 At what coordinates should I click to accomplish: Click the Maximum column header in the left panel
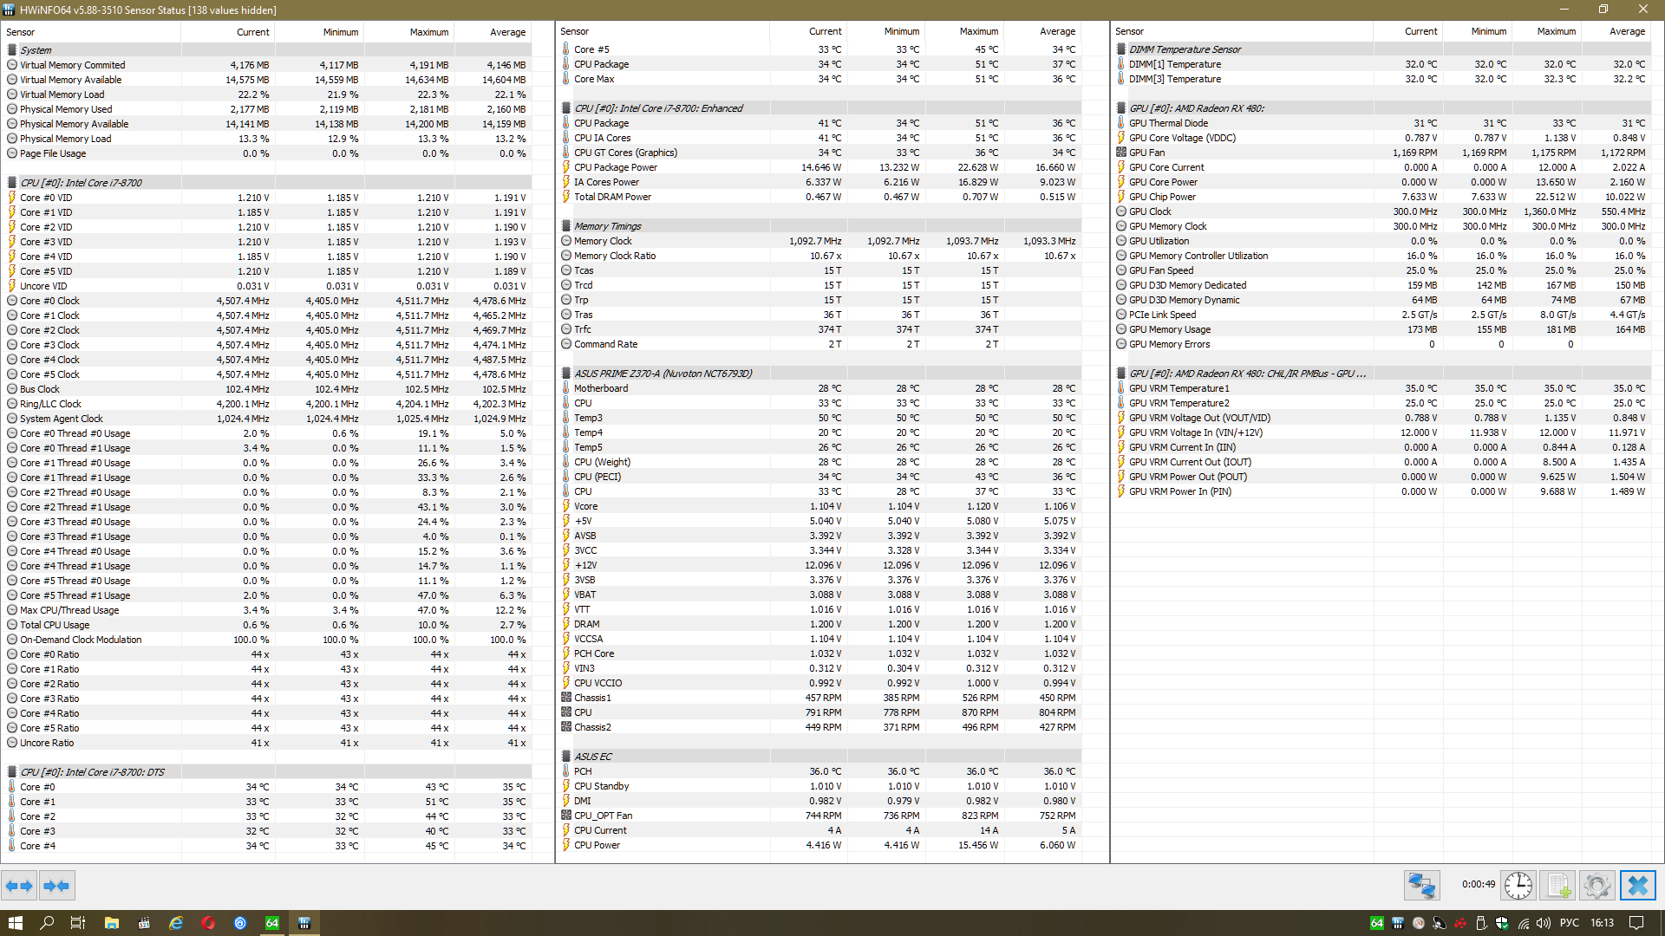point(428,32)
